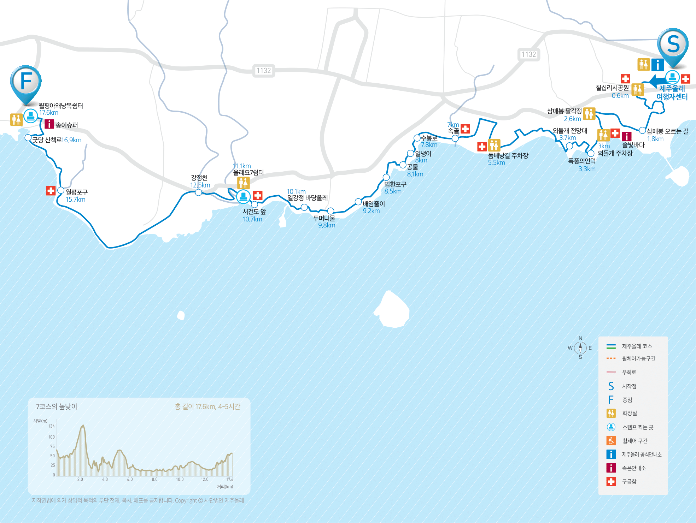Click the stamp icon at 올레요7쉼터

(243, 196)
